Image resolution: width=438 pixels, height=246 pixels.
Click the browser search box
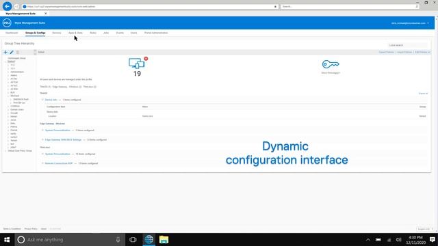350,6
